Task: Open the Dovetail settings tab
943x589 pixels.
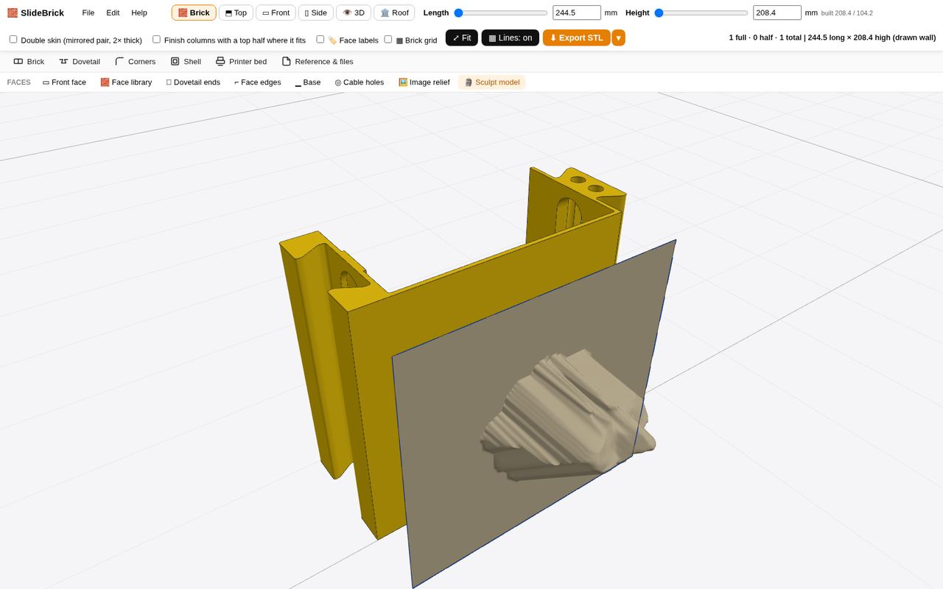Action: tap(80, 62)
